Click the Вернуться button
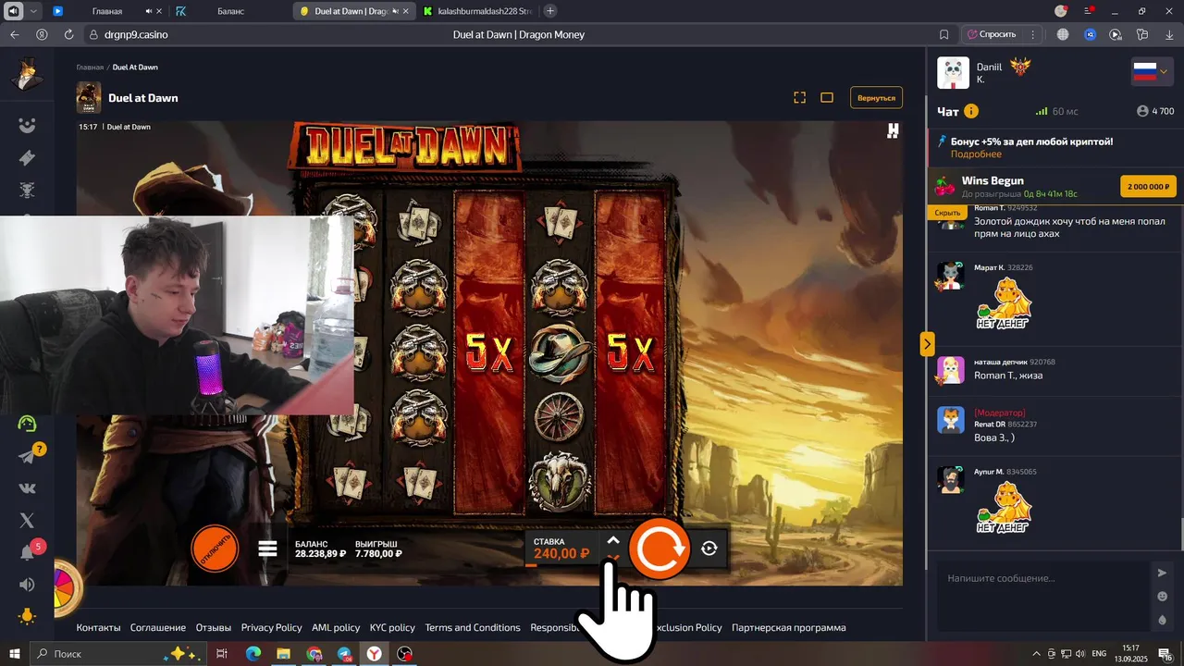 coord(876,98)
